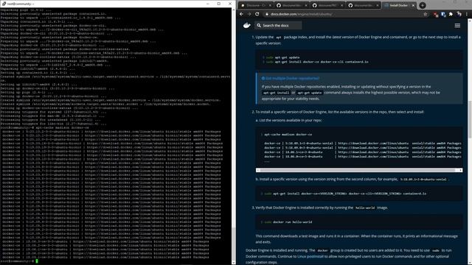This screenshot has height=265, width=472.
Task: Open the browser three-dot menu
Action: (x=467, y=14)
